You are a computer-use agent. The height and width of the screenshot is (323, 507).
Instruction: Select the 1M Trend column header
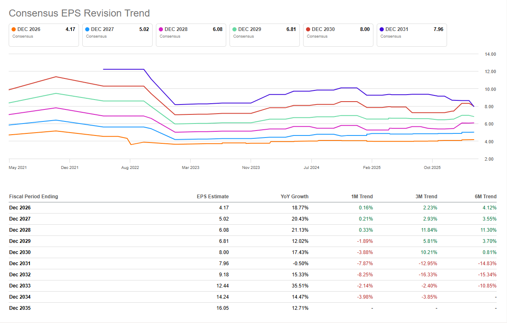tap(361, 197)
